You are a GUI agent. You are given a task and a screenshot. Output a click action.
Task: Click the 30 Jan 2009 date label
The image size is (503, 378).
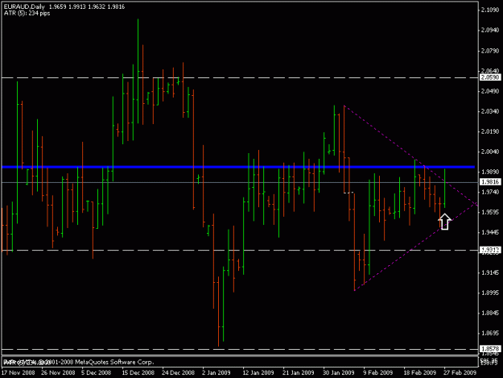click(339, 373)
